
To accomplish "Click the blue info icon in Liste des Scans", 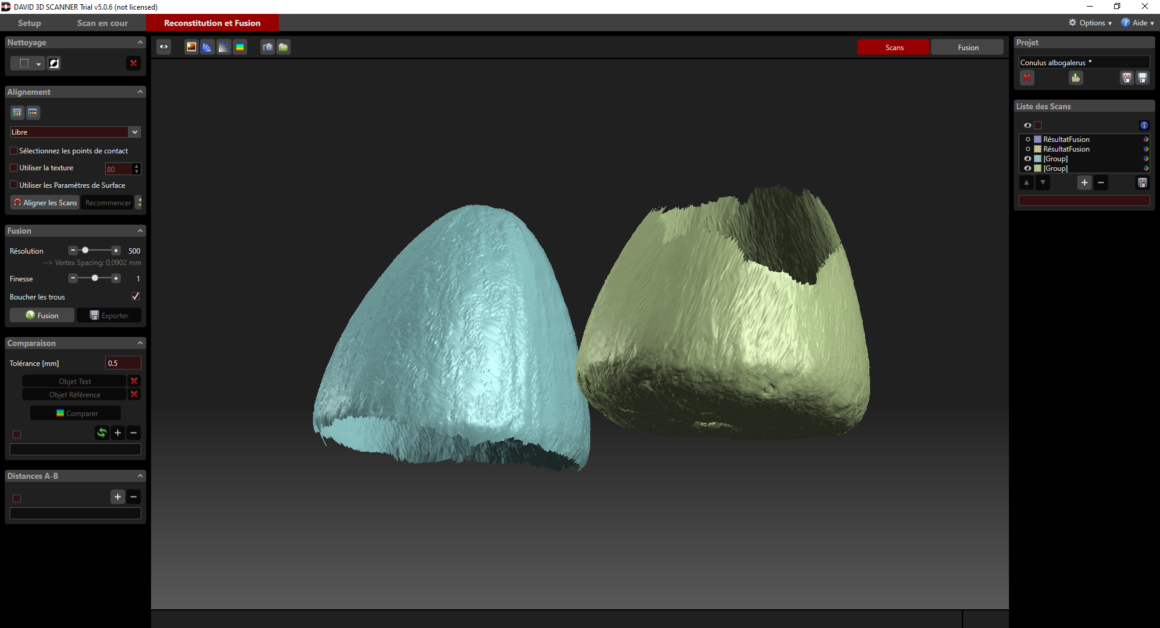I will (1144, 126).
